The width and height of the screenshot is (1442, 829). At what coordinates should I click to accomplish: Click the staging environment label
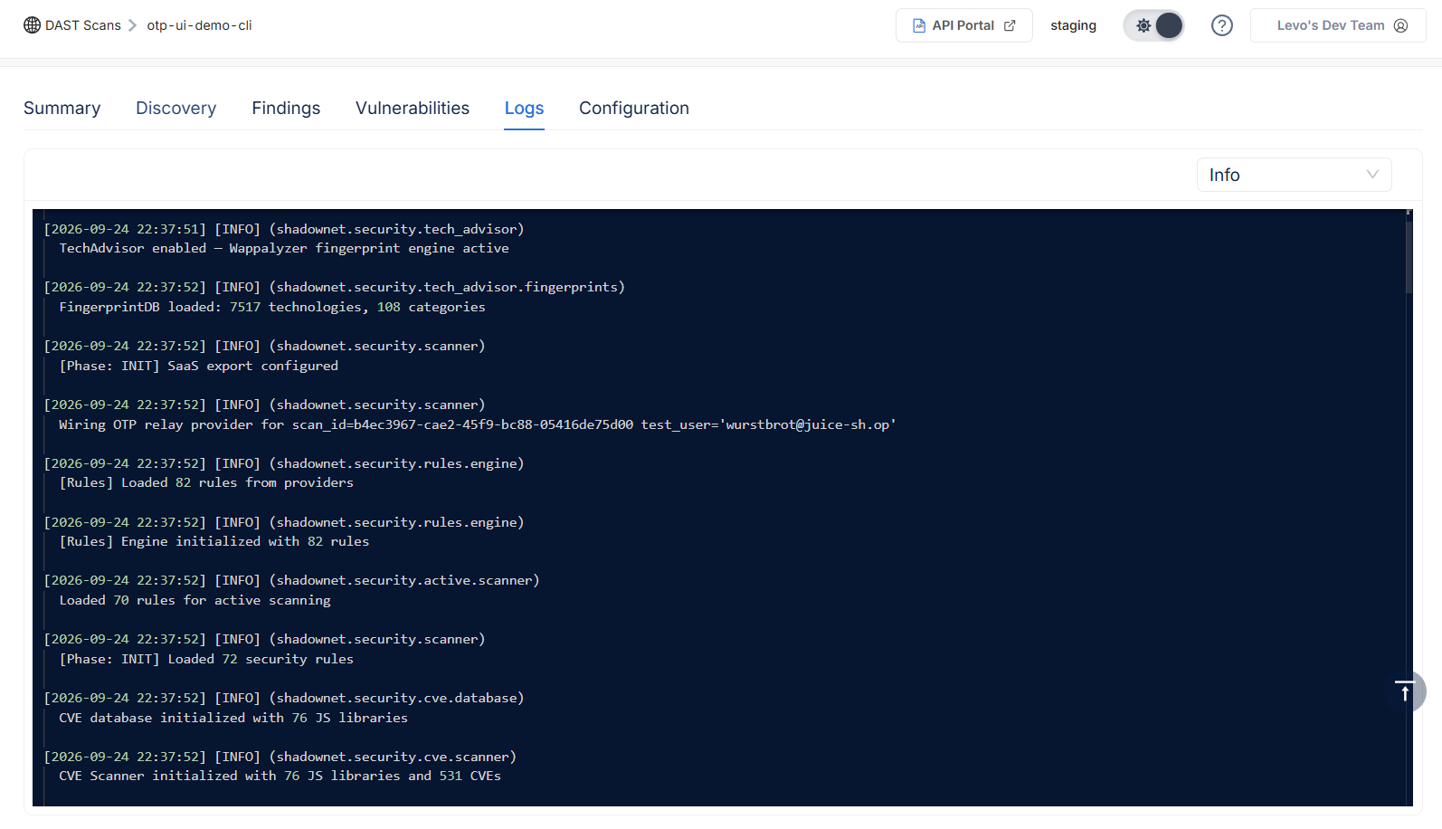[x=1074, y=25]
